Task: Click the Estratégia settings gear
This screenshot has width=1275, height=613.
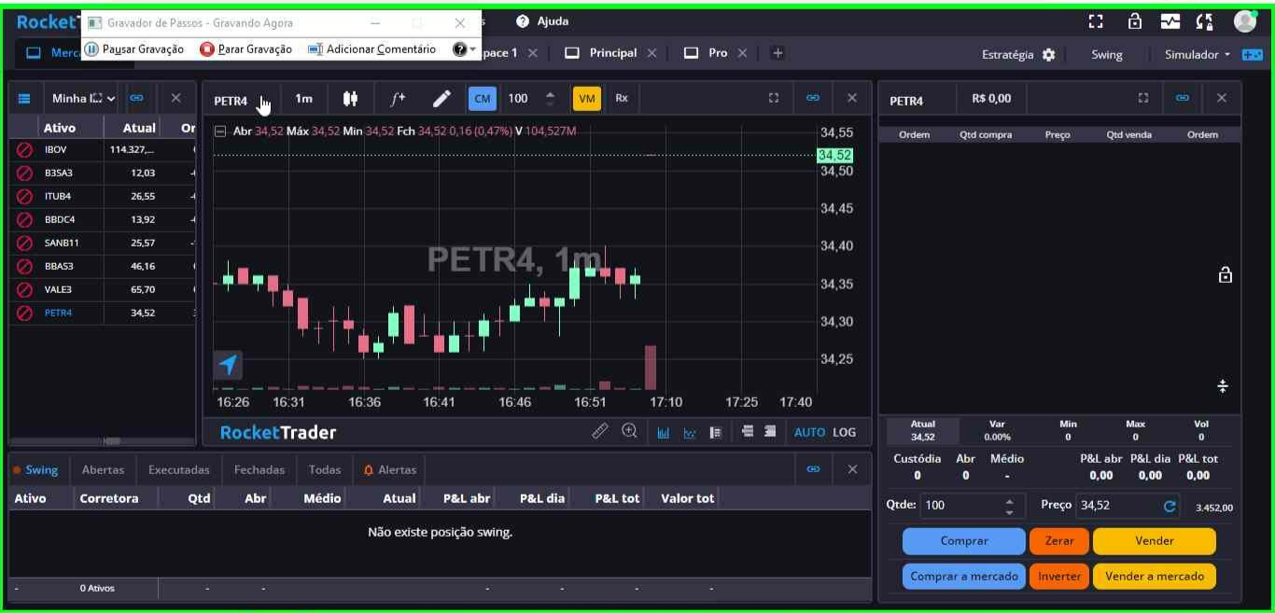Action: [x=1048, y=55]
